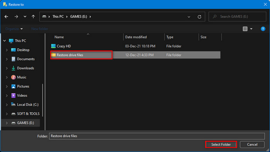270x152 pixels.
Task: Click the navigation pane scrollbar
Action: coord(42,100)
